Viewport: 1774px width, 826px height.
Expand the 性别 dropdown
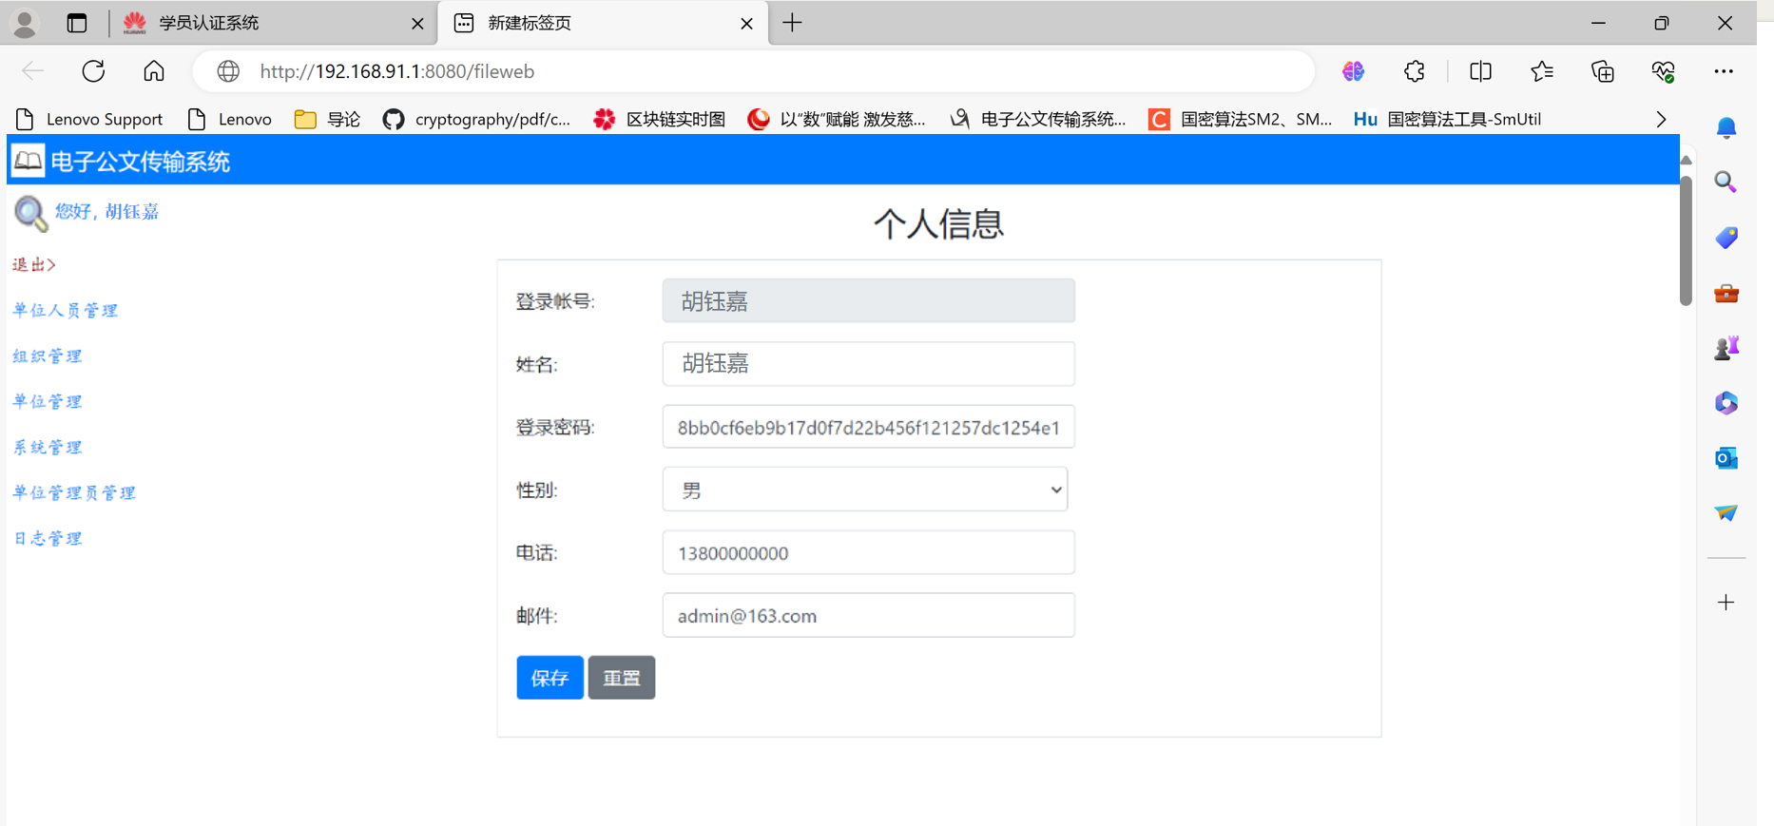(x=865, y=490)
